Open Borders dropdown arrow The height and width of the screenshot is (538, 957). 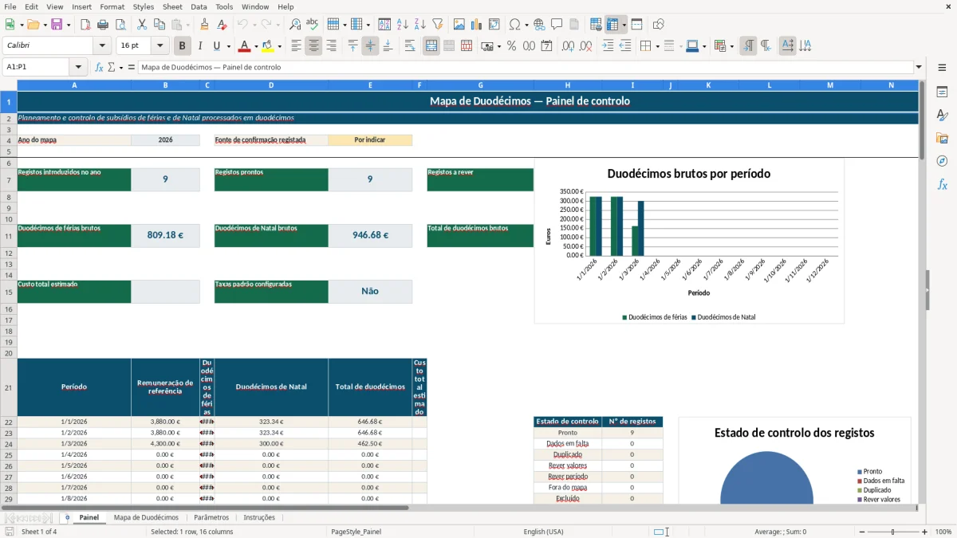[x=656, y=46]
